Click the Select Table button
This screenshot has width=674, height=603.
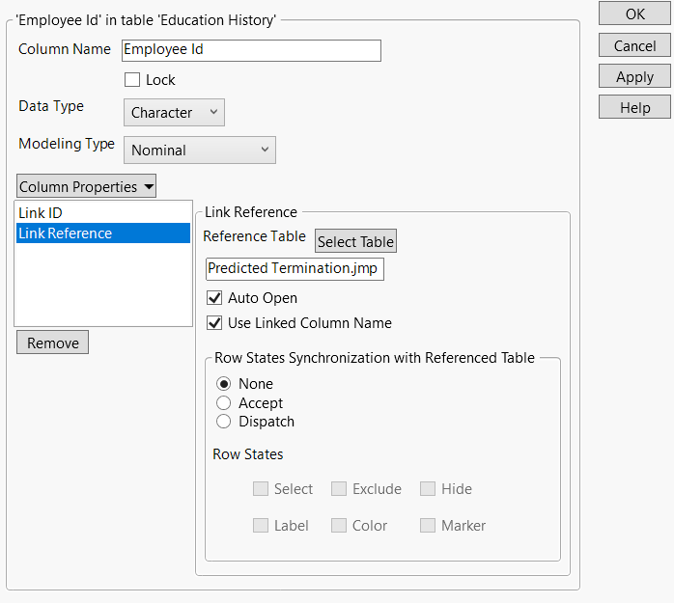coord(355,242)
